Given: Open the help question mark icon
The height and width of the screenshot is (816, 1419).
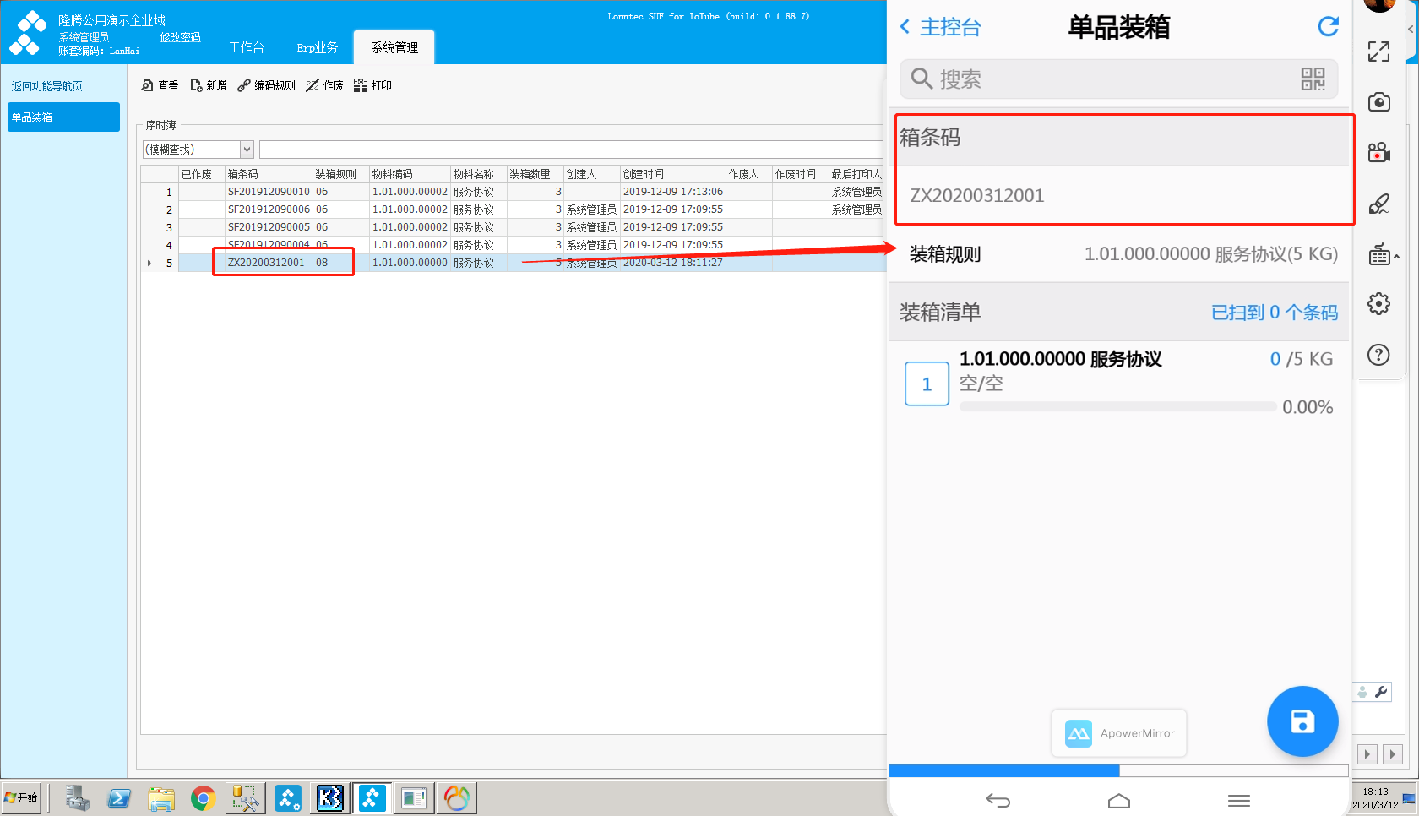Looking at the screenshot, I should [1378, 355].
